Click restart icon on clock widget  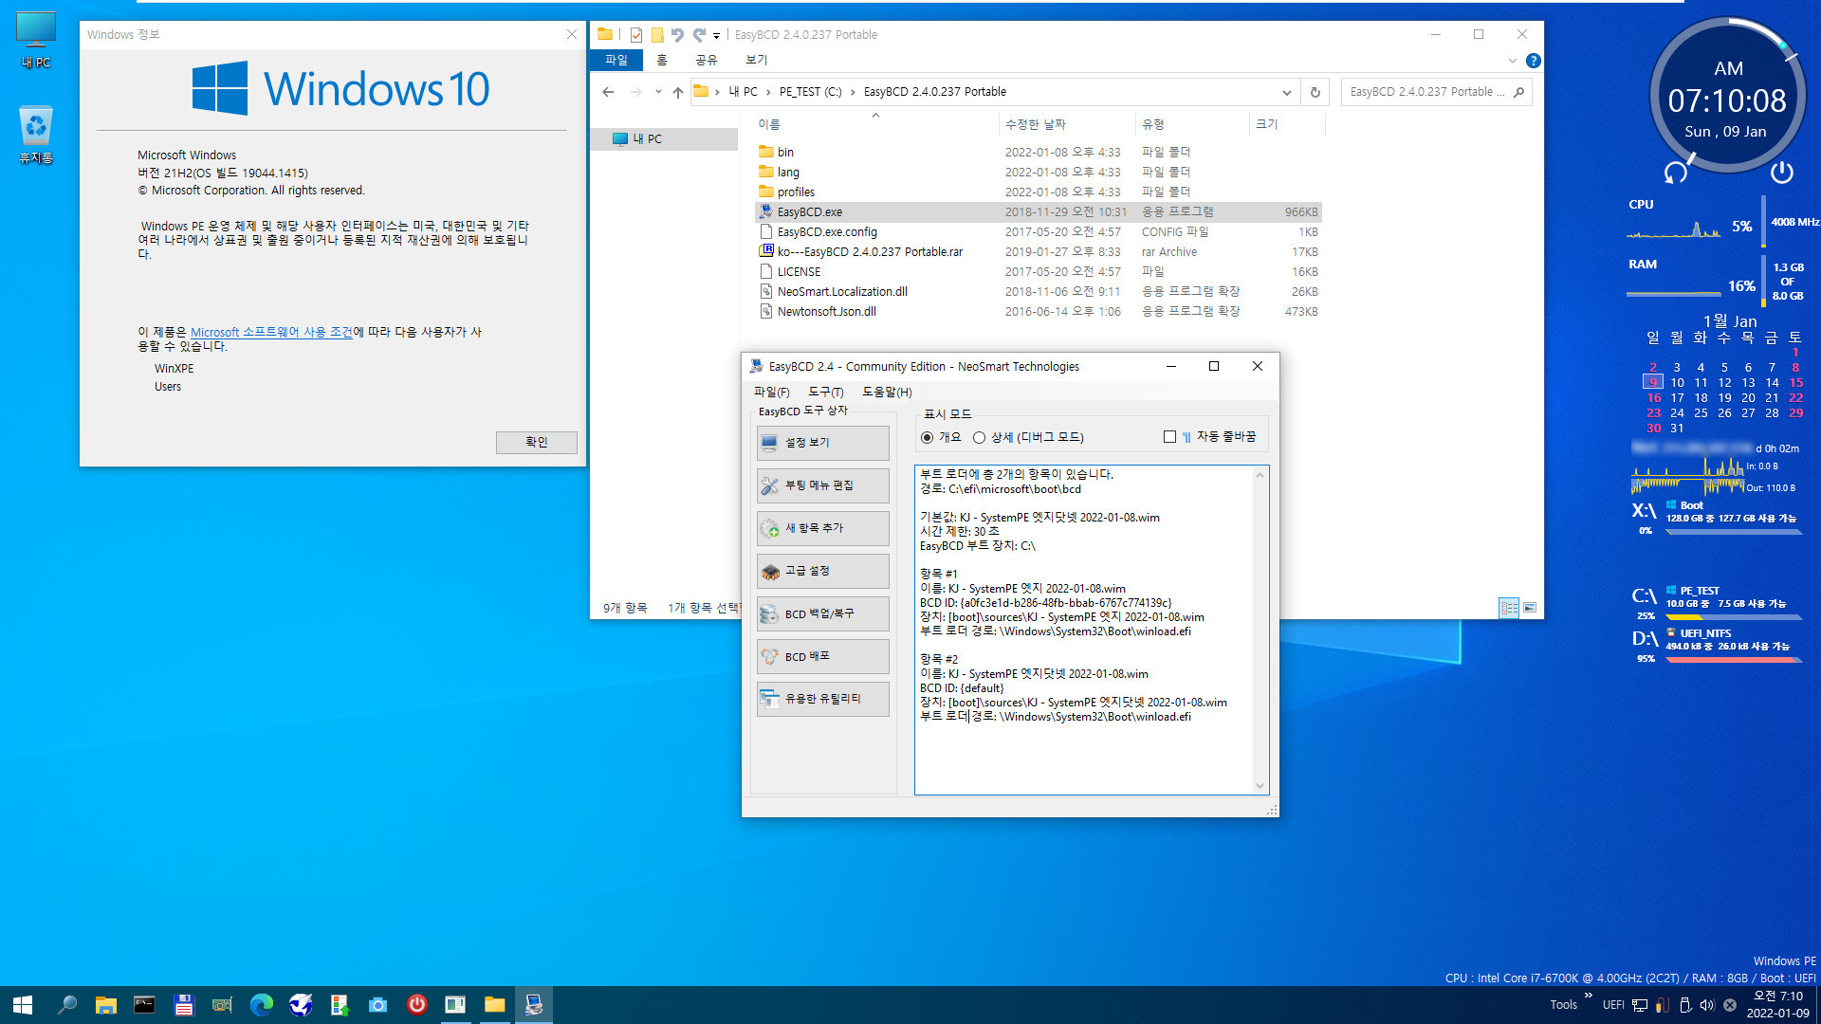click(x=1675, y=173)
